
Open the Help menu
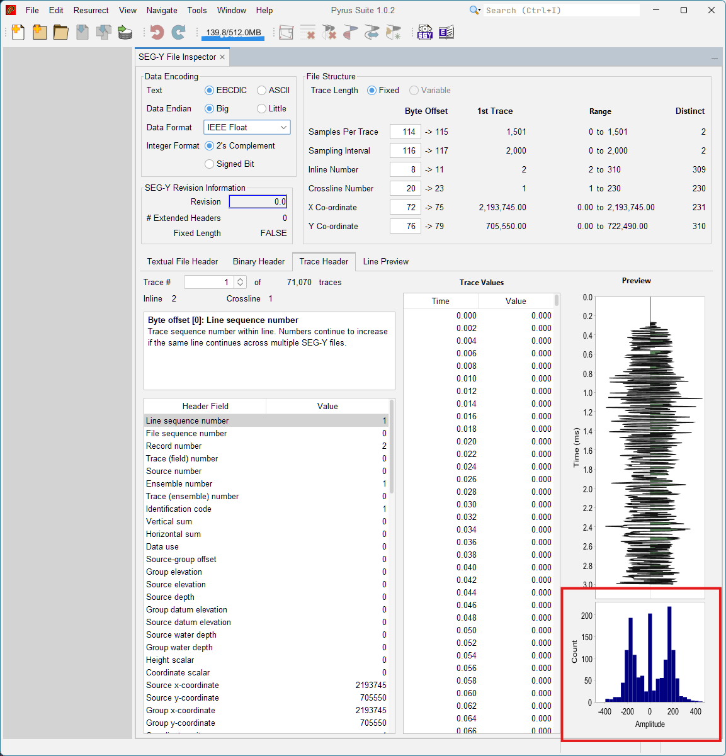coord(264,10)
